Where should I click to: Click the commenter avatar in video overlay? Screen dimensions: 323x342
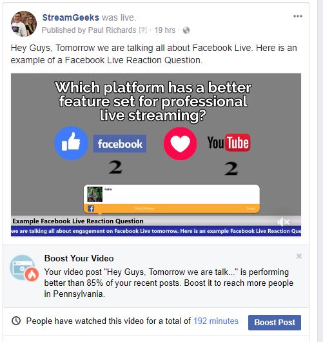point(95,194)
